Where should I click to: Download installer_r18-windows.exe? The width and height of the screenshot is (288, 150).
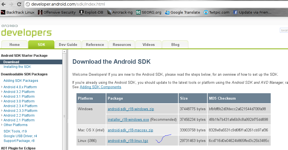tap(128, 120)
